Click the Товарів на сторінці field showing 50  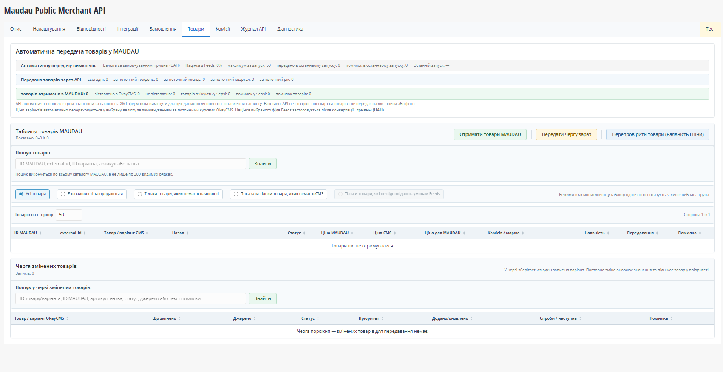point(69,215)
